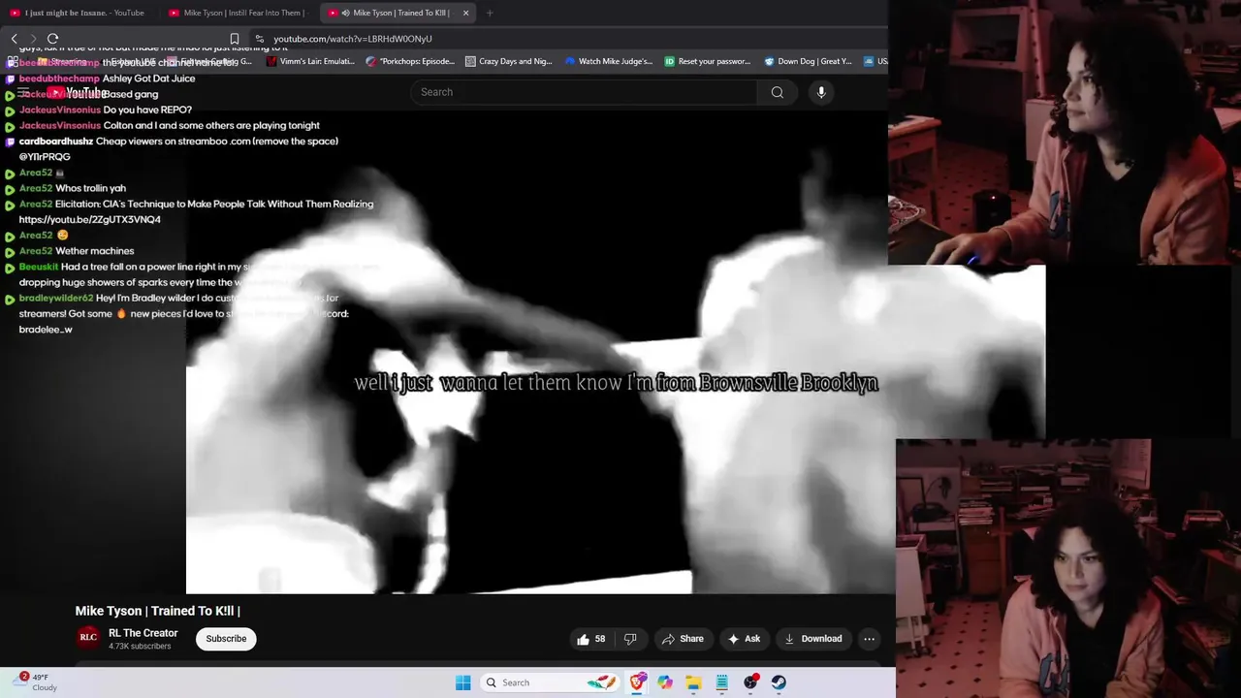This screenshot has height=698, width=1241.
Task: Launch Copilot from the taskbar
Action: tap(665, 682)
